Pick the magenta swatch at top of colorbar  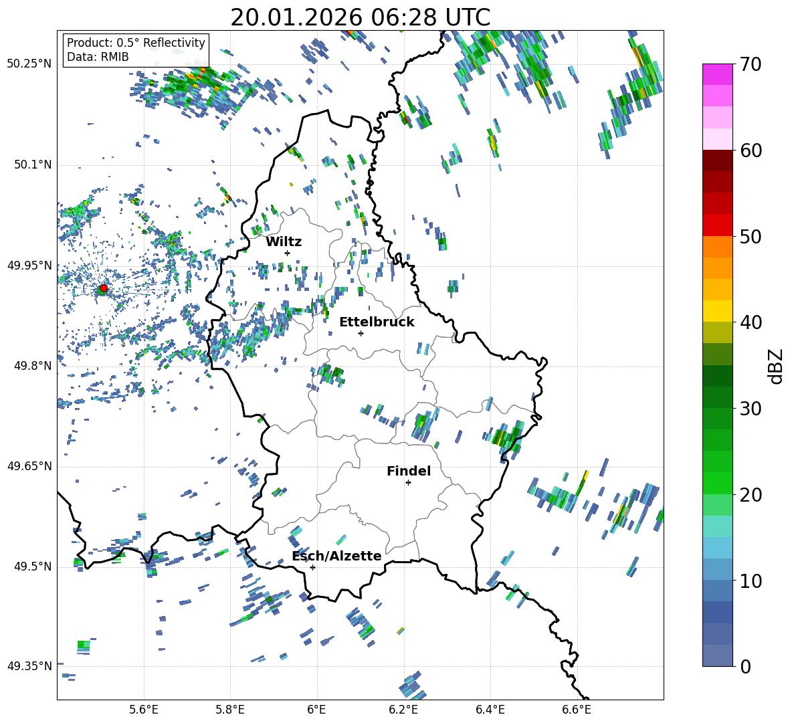(718, 74)
